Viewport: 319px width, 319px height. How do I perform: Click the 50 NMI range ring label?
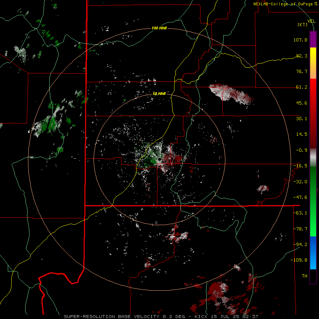click(x=159, y=94)
